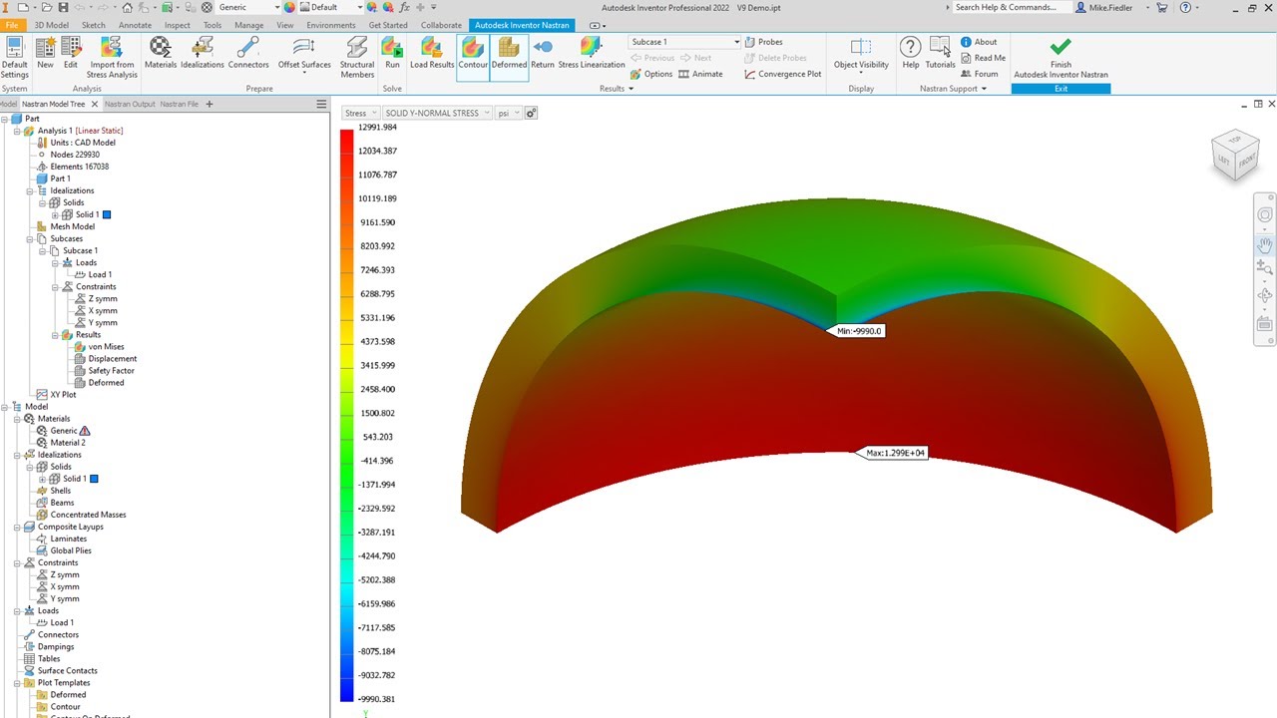Click the ViewCube in the viewport corner
The image size is (1277, 718).
point(1236,155)
